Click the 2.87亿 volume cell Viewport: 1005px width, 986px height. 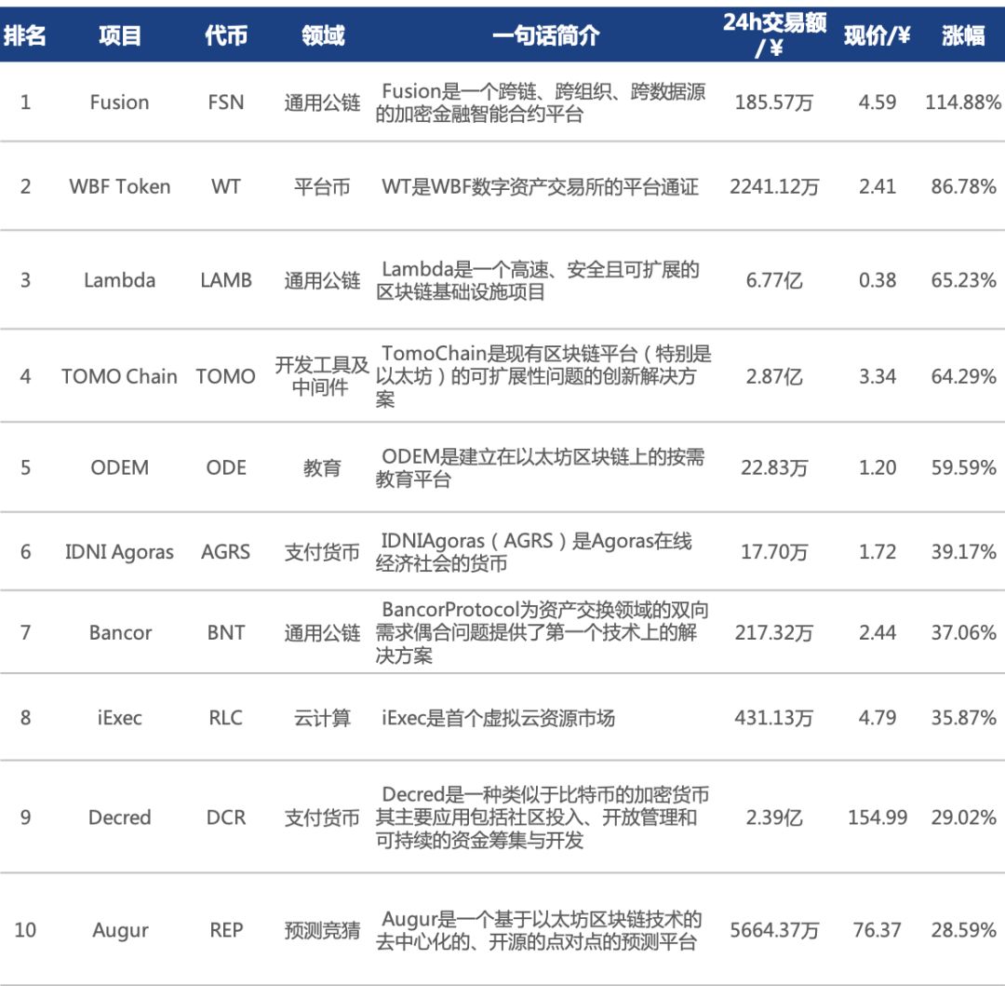tap(773, 376)
